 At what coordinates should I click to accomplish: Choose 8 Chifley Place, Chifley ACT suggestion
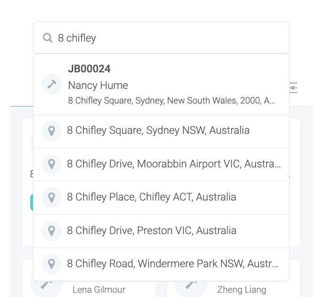pyautogui.click(x=161, y=197)
